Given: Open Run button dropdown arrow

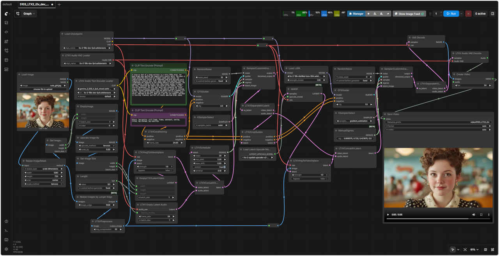Looking at the screenshot, I should tap(462, 14).
